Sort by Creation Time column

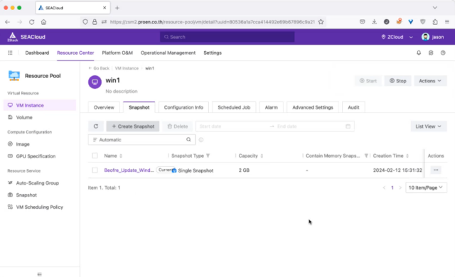(x=407, y=156)
